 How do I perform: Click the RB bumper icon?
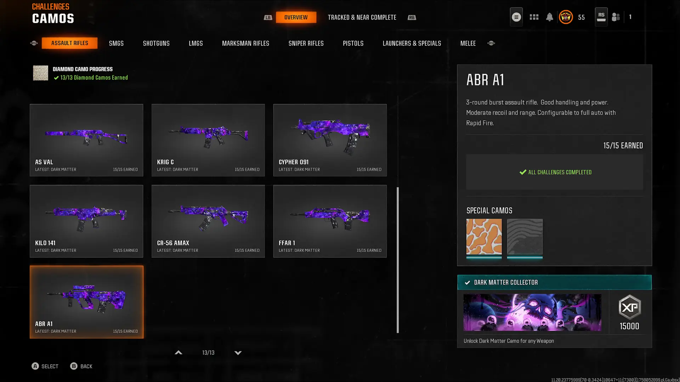[412, 17]
